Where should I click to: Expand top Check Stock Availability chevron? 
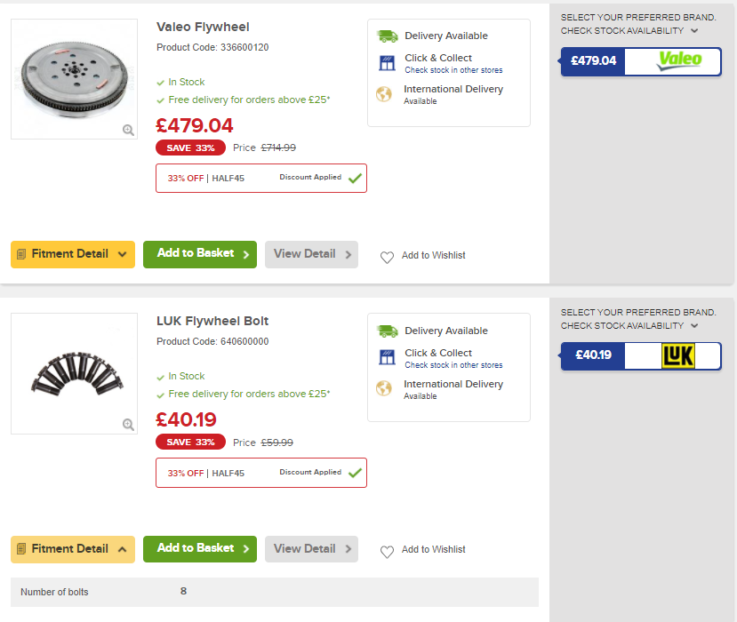pyautogui.click(x=694, y=31)
